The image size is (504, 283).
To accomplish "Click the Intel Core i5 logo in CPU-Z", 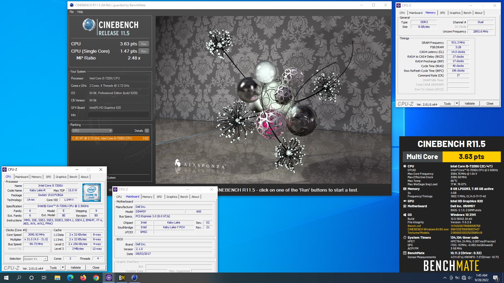I will tap(92, 193).
